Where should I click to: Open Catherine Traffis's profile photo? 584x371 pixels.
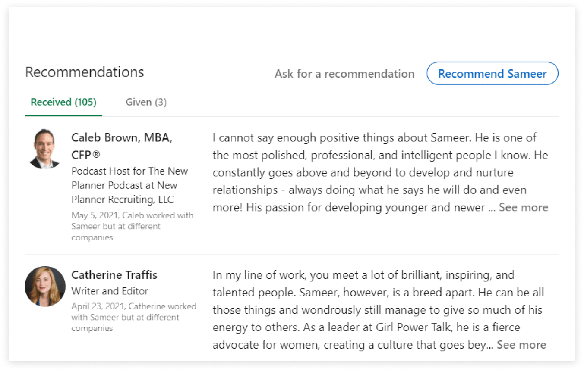pos(45,286)
